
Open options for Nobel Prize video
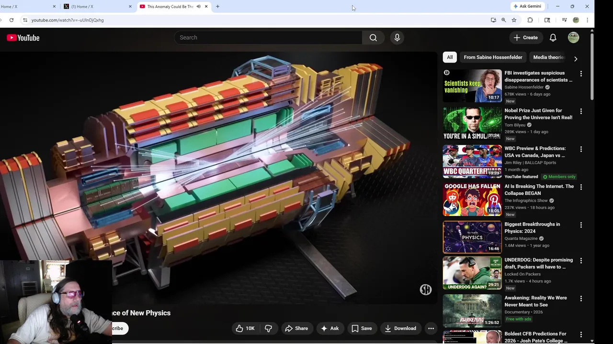click(x=581, y=111)
